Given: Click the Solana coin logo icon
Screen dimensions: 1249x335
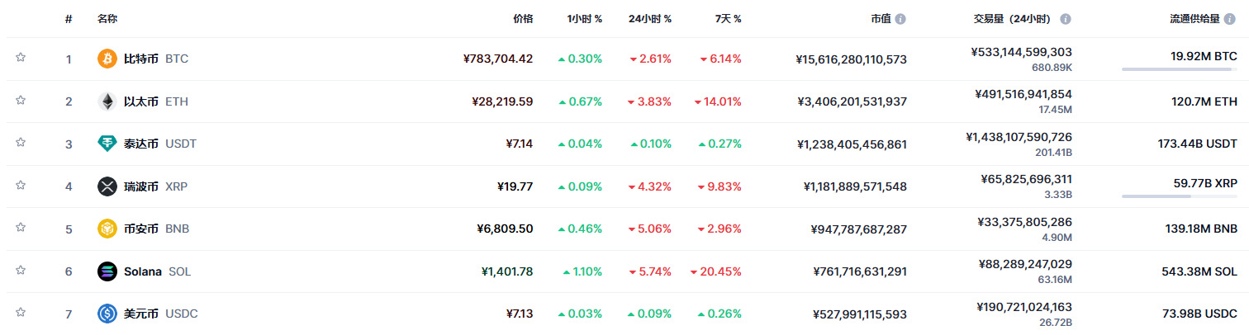Looking at the screenshot, I should 107,271.
